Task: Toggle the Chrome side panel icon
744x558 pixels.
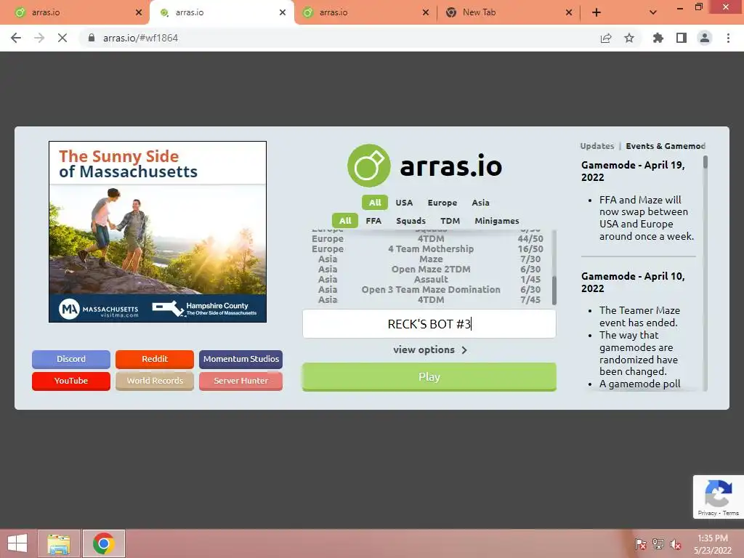Action: tap(682, 38)
